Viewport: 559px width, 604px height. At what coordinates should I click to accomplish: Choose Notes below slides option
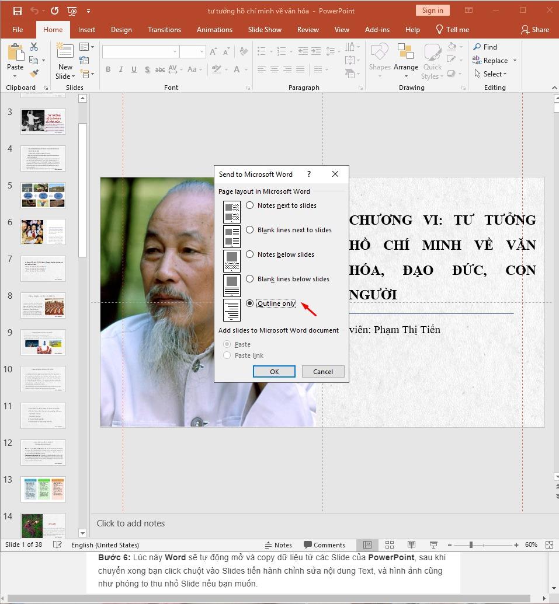tap(250, 254)
